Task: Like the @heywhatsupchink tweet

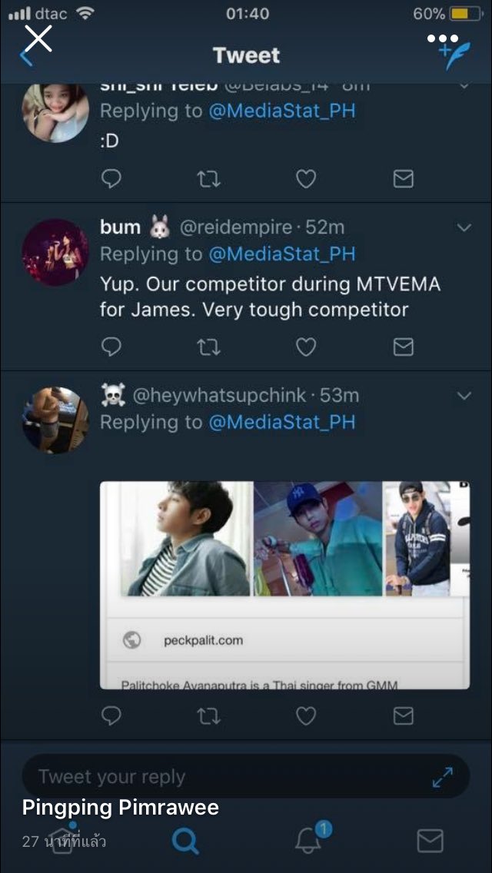Action: pyautogui.click(x=306, y=716)
